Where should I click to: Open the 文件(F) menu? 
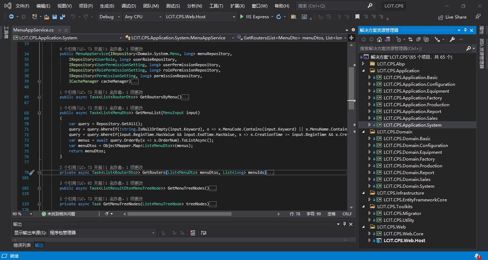23,6
